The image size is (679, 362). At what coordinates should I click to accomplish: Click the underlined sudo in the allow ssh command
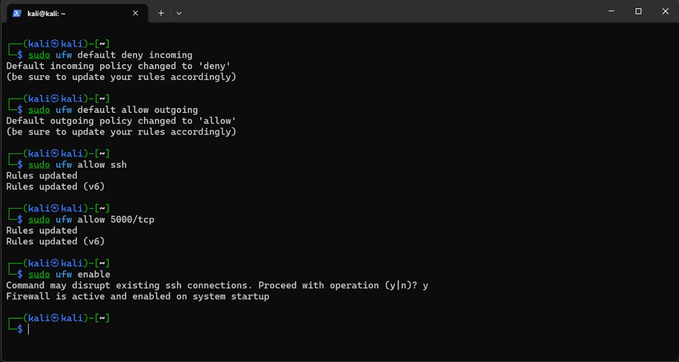pyautogui.click(x=39, y=165)
